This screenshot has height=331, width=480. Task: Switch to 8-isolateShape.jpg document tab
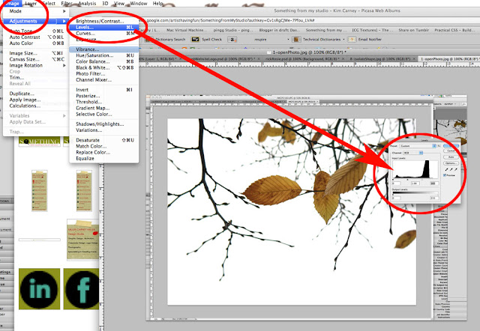(380, 58)
